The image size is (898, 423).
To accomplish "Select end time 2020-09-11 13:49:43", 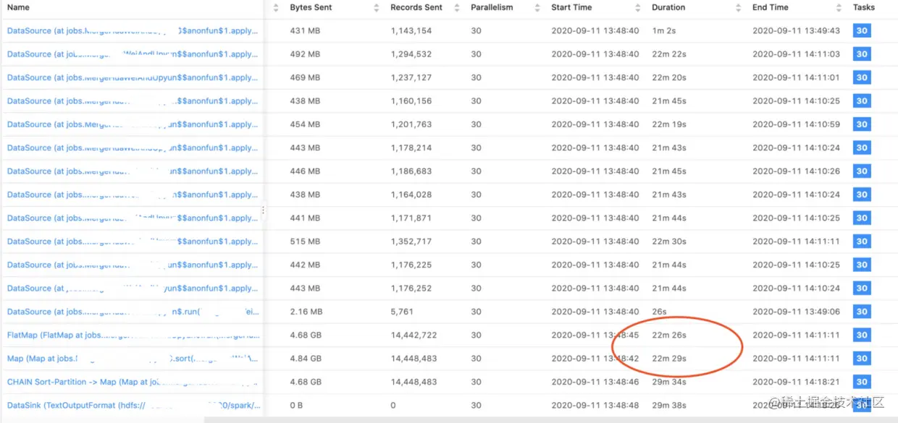I will pyautogui.click(x=796, y=31).
